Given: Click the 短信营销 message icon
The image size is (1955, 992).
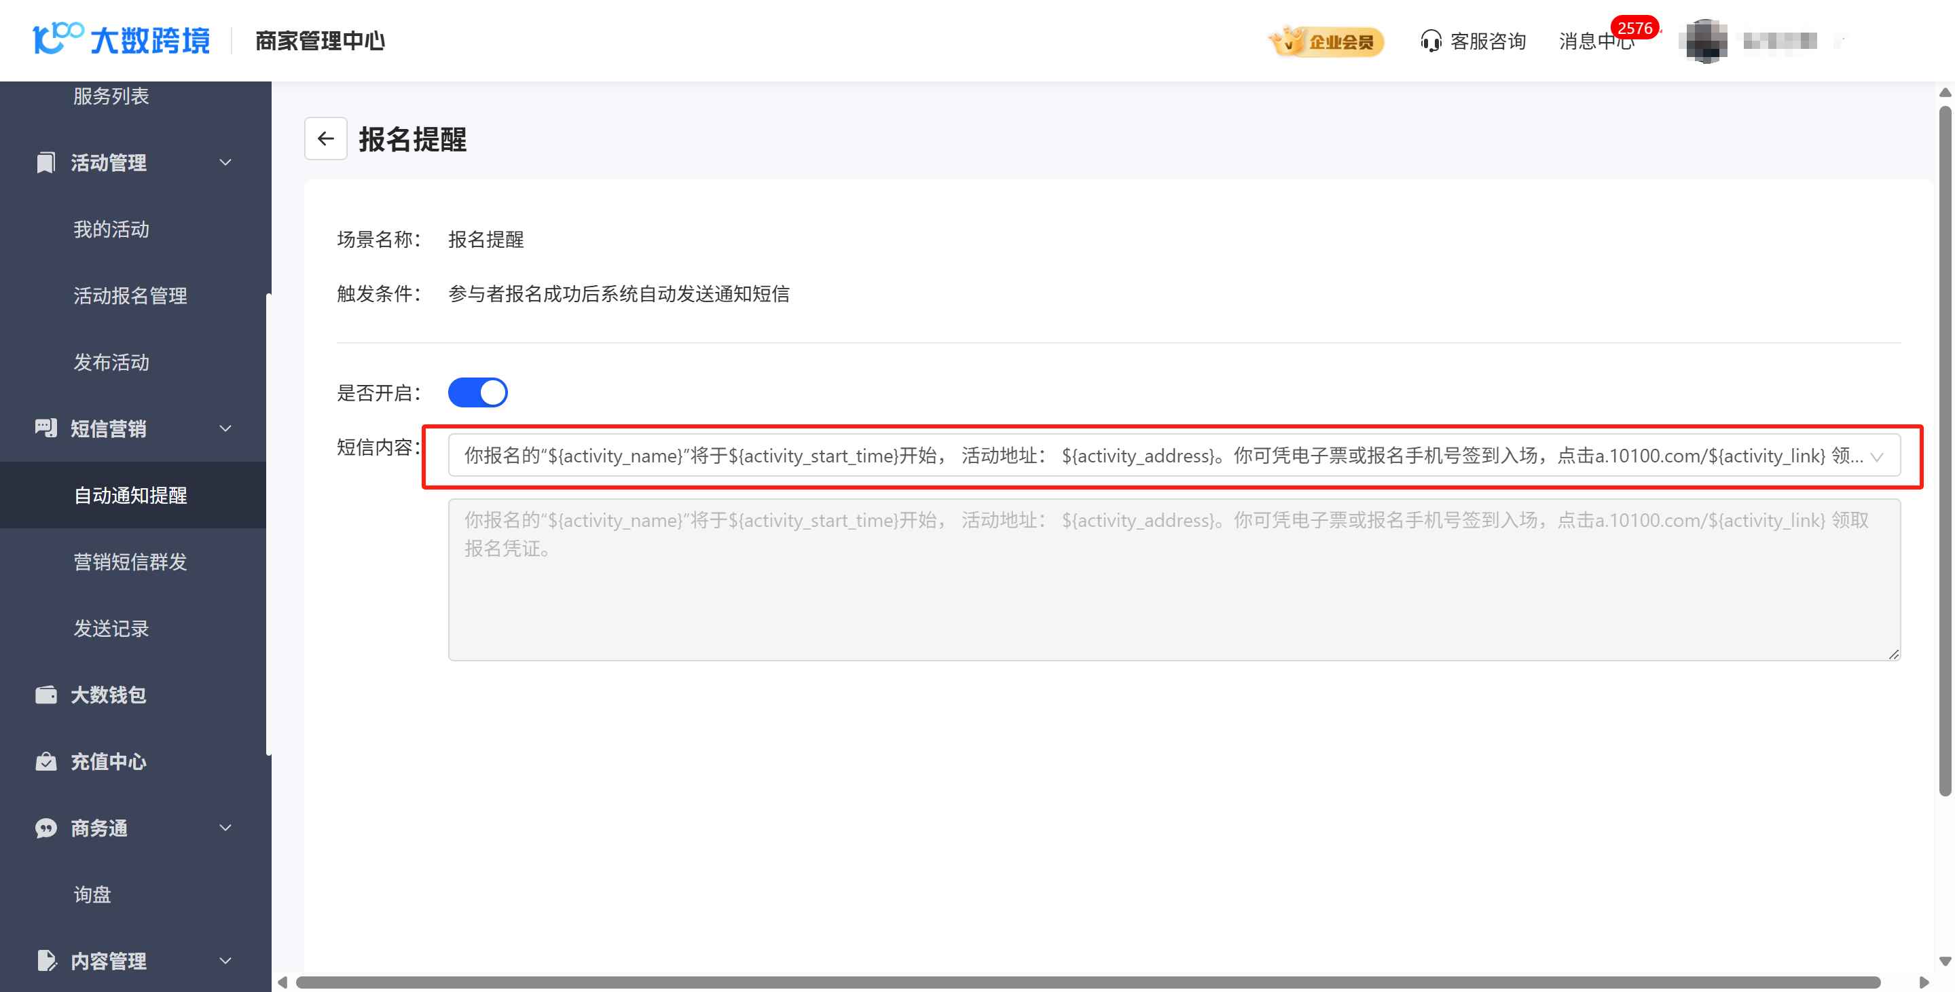Looking at the screenshot, I should point(45,428).
